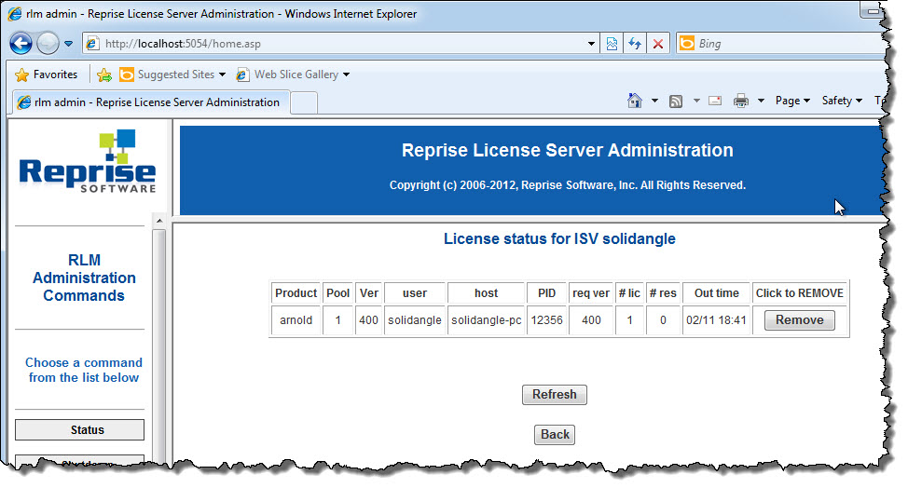This screenshot has height=488, width=908.
Task: Click the Home icon in command bar
Action: coord(635,101)
